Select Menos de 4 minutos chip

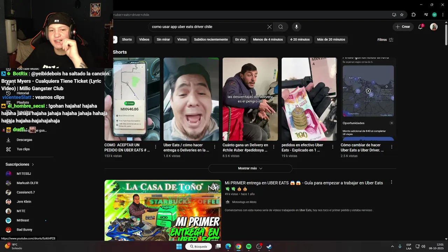[268, 40]
